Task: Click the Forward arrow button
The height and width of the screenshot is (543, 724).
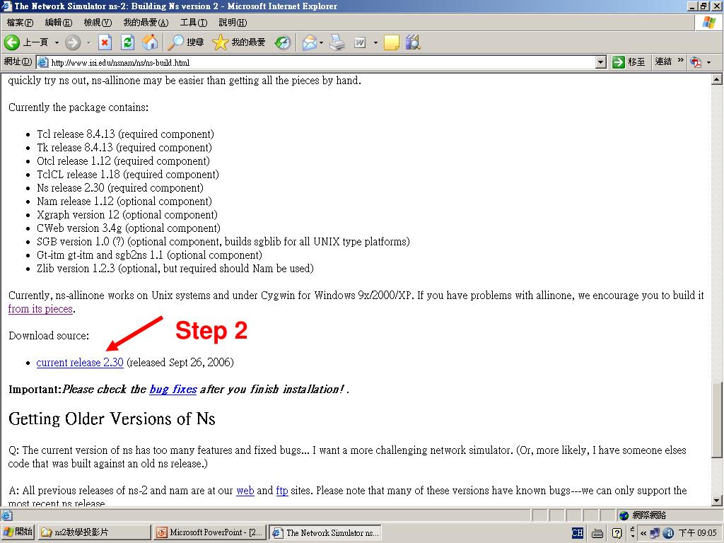Action: click(73, 42)
